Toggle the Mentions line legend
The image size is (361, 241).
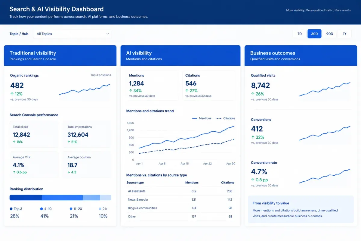pyautogui.click(x=202, y=118)
